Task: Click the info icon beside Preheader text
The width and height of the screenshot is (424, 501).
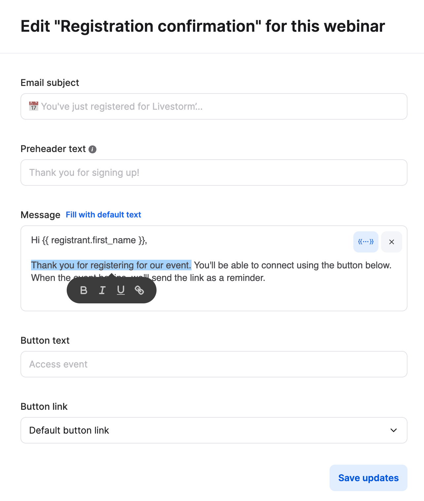Action: click(x=92, y=149)
